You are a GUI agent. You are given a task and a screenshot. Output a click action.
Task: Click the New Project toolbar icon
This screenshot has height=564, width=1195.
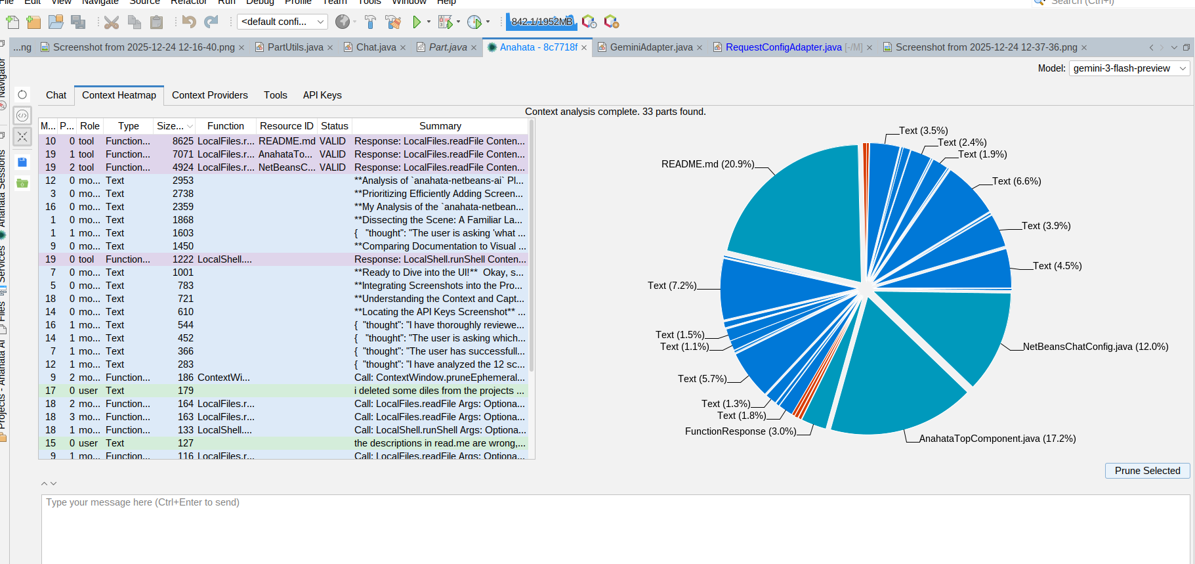(x=34, y=22)
